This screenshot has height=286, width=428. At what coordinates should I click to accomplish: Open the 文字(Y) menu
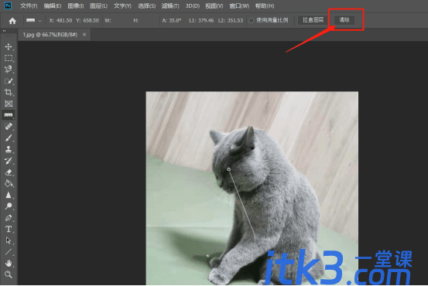pos(122,5)
